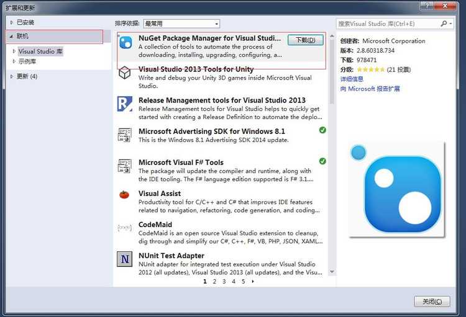
Task: Click the Release Management tools icon
Action: (x=124, y=104)
